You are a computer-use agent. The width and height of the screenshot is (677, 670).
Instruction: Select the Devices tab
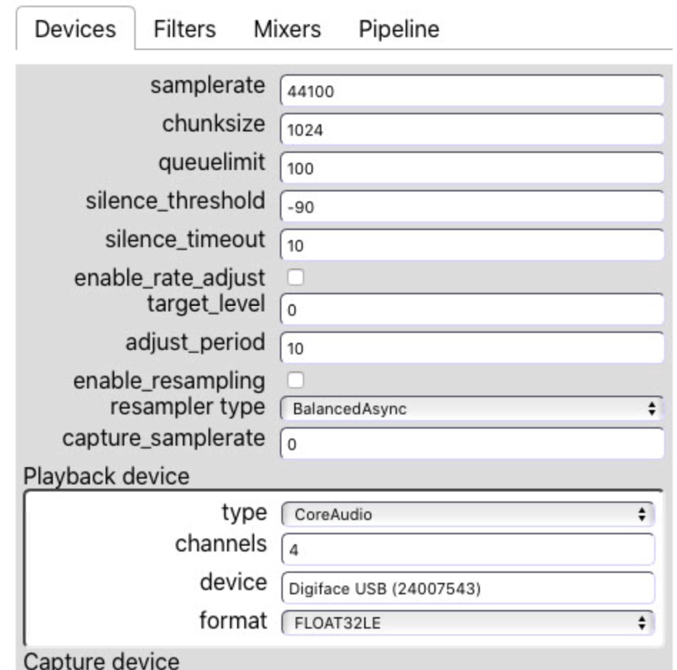click(x=75, y=29)
